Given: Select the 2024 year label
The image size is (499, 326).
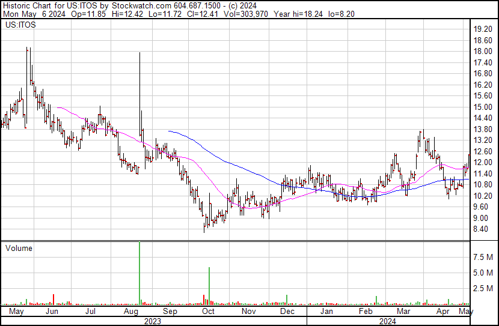Looking at the screenshot, I should pyautogui.click(x=388, y=321).
